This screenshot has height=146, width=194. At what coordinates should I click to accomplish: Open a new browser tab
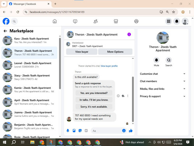tap(55, 4)
